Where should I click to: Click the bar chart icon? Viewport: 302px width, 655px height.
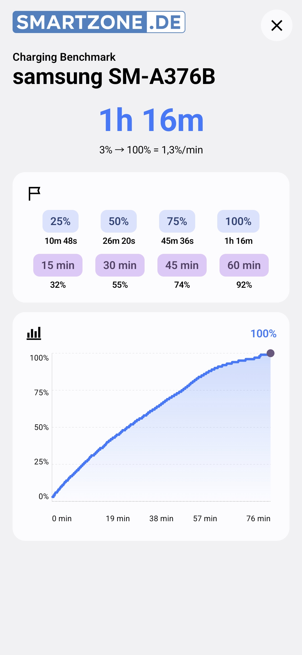[x=34, y=333]
